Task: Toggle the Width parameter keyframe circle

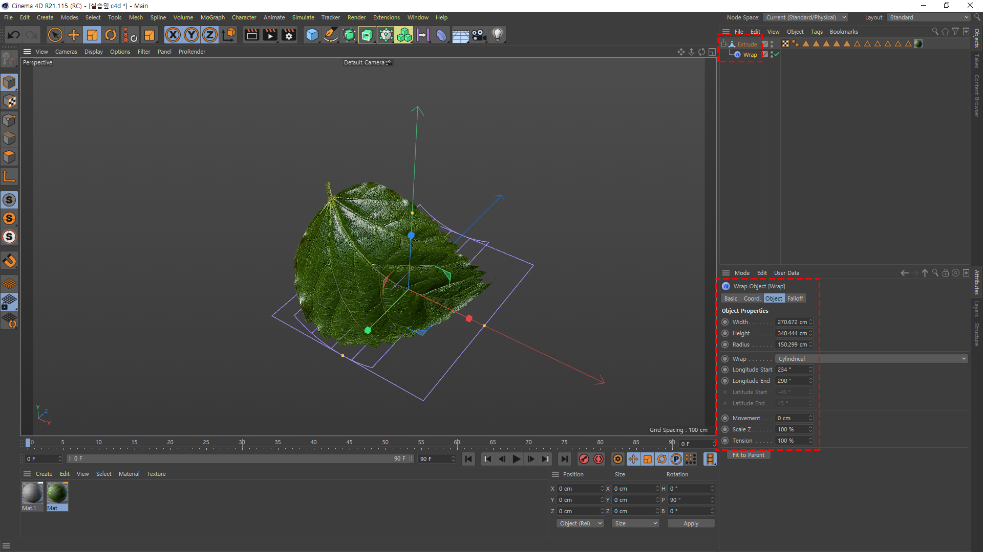Action: tap(725, 322)
